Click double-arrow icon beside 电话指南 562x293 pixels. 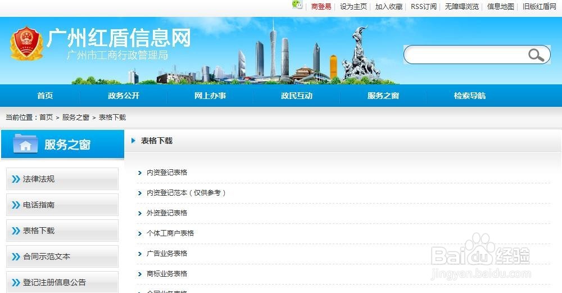[x=15, y=205]
